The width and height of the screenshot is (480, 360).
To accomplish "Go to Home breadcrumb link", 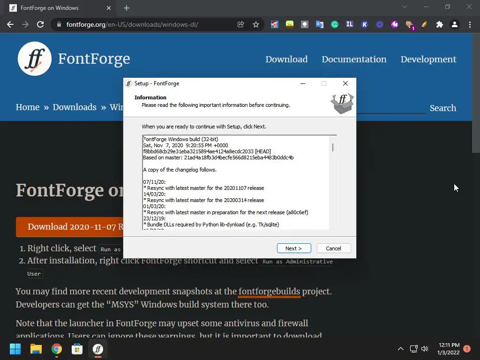I will [28, 107].
